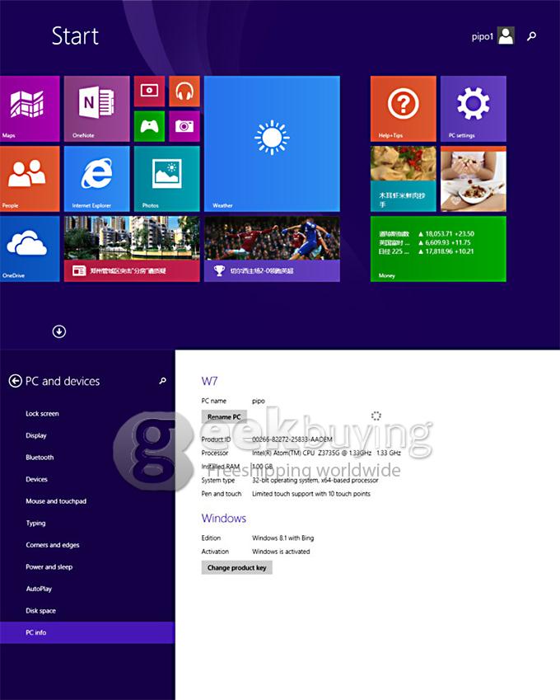Click the W7 device heading
The height and width of the screenshot is (700, 560).
209,381
